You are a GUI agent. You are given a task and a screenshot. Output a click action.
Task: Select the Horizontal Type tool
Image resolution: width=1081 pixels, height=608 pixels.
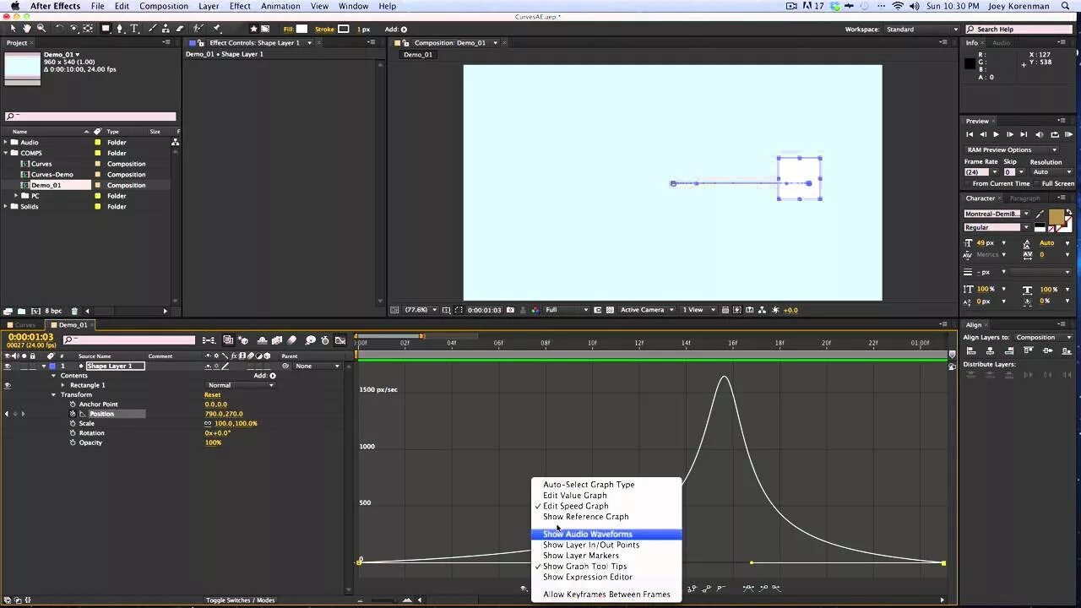point(134,29)
